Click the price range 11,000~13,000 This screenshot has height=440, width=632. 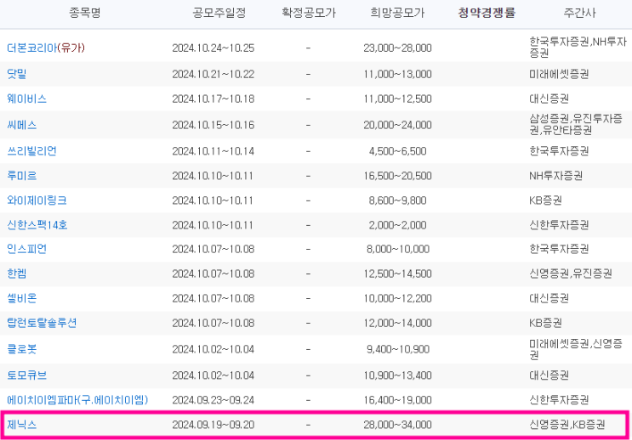point(397,74)
